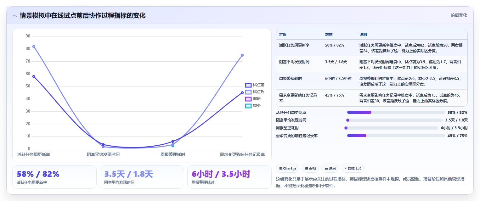Toggle the 缩短 series in chart legend
The image size is (480, 201).
253,99
